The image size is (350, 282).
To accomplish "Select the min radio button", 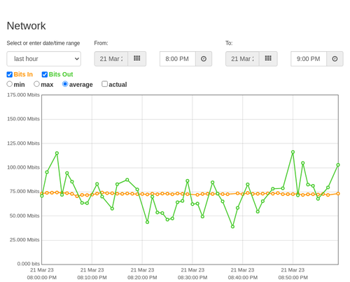I will tap(10, 84).
